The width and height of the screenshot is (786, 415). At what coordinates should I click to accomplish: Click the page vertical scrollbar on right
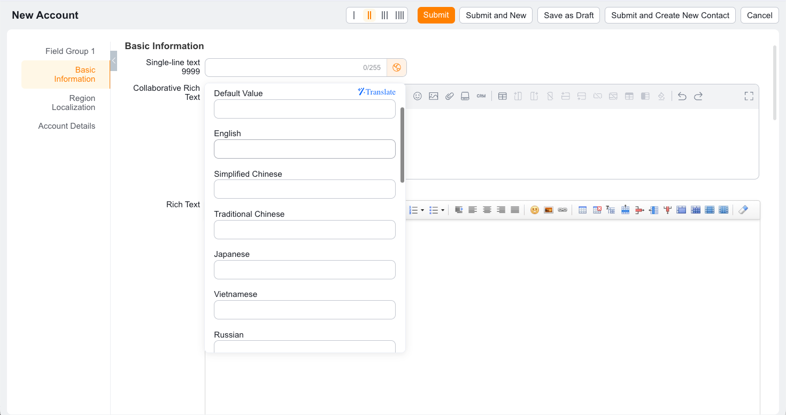coord(775,83)
